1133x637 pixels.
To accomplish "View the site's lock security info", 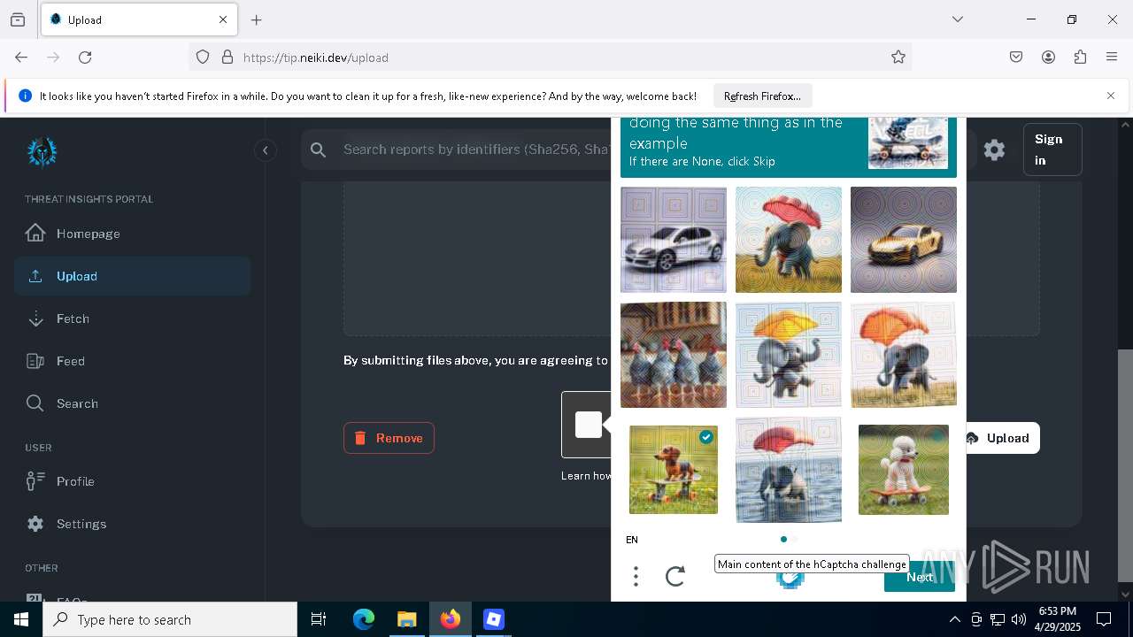I will pyautogui.click(x=227, y=57).
